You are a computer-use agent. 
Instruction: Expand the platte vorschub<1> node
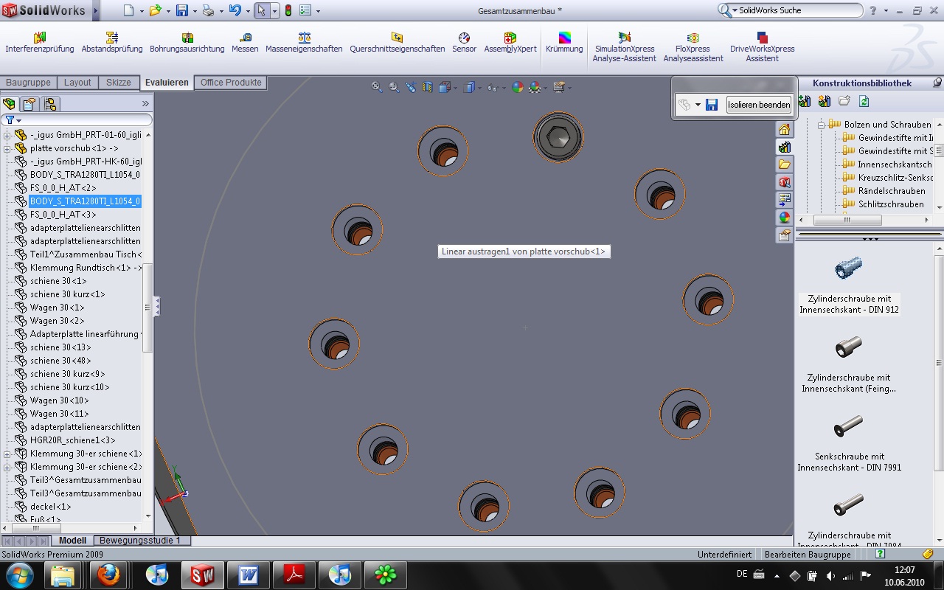coord(7,148)
